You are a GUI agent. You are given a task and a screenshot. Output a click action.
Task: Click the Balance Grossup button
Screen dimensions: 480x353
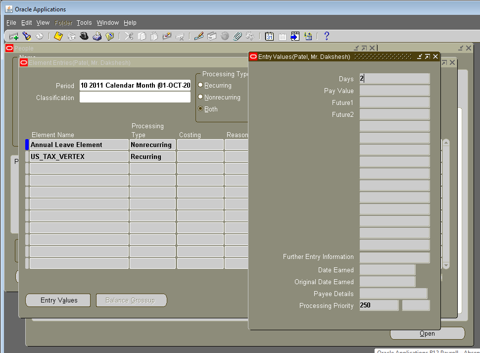click(131, 300)
